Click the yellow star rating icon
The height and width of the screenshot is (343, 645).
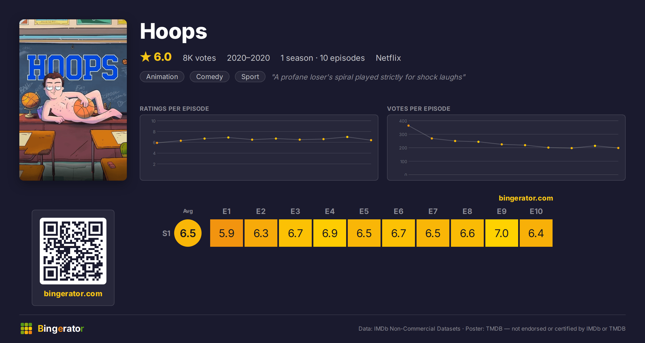point(146,57)
